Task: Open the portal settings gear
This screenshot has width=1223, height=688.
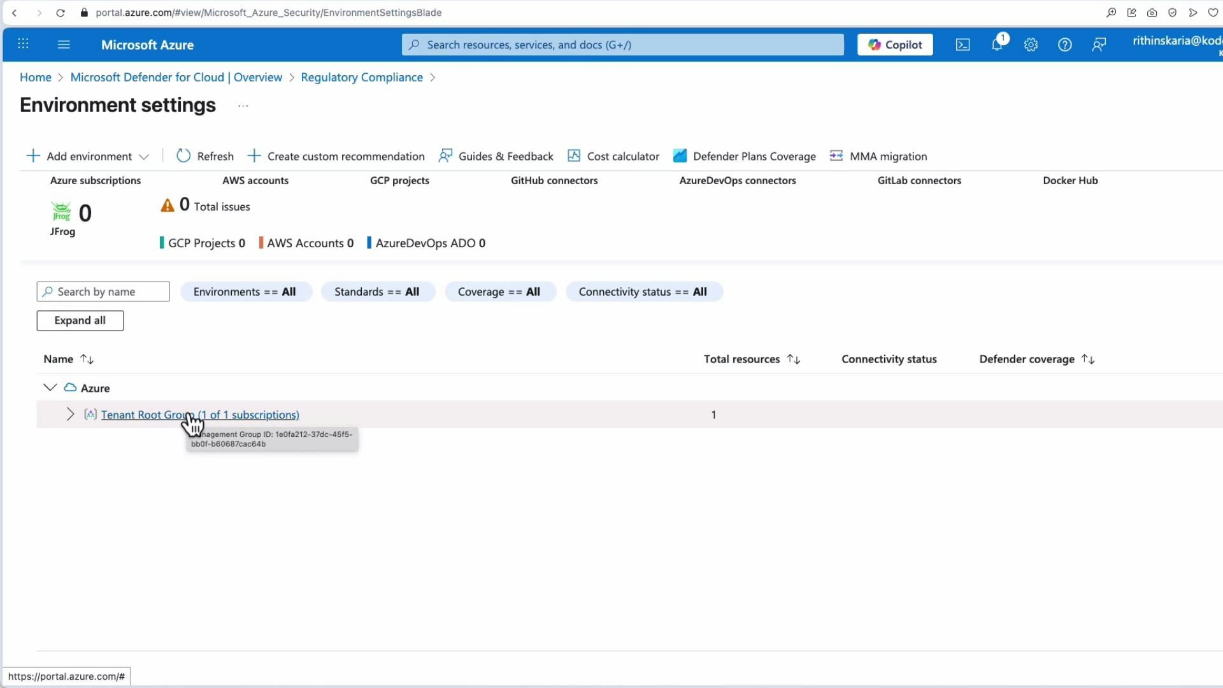Action: pos(1031,45)
